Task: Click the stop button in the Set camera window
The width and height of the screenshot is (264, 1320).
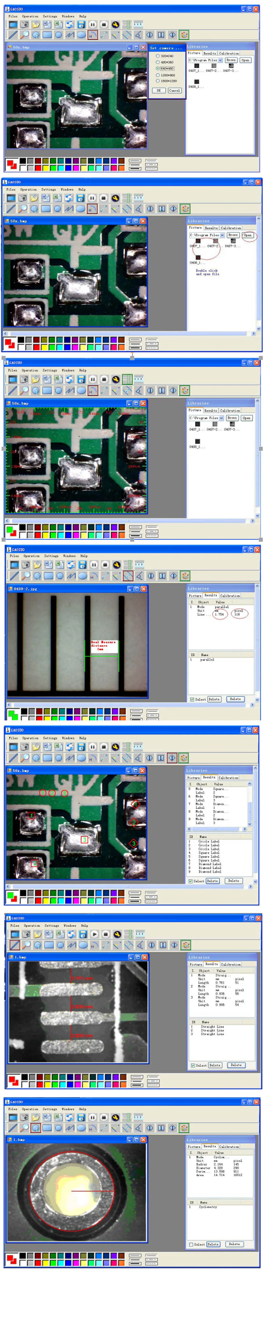Action: point(103,24)
